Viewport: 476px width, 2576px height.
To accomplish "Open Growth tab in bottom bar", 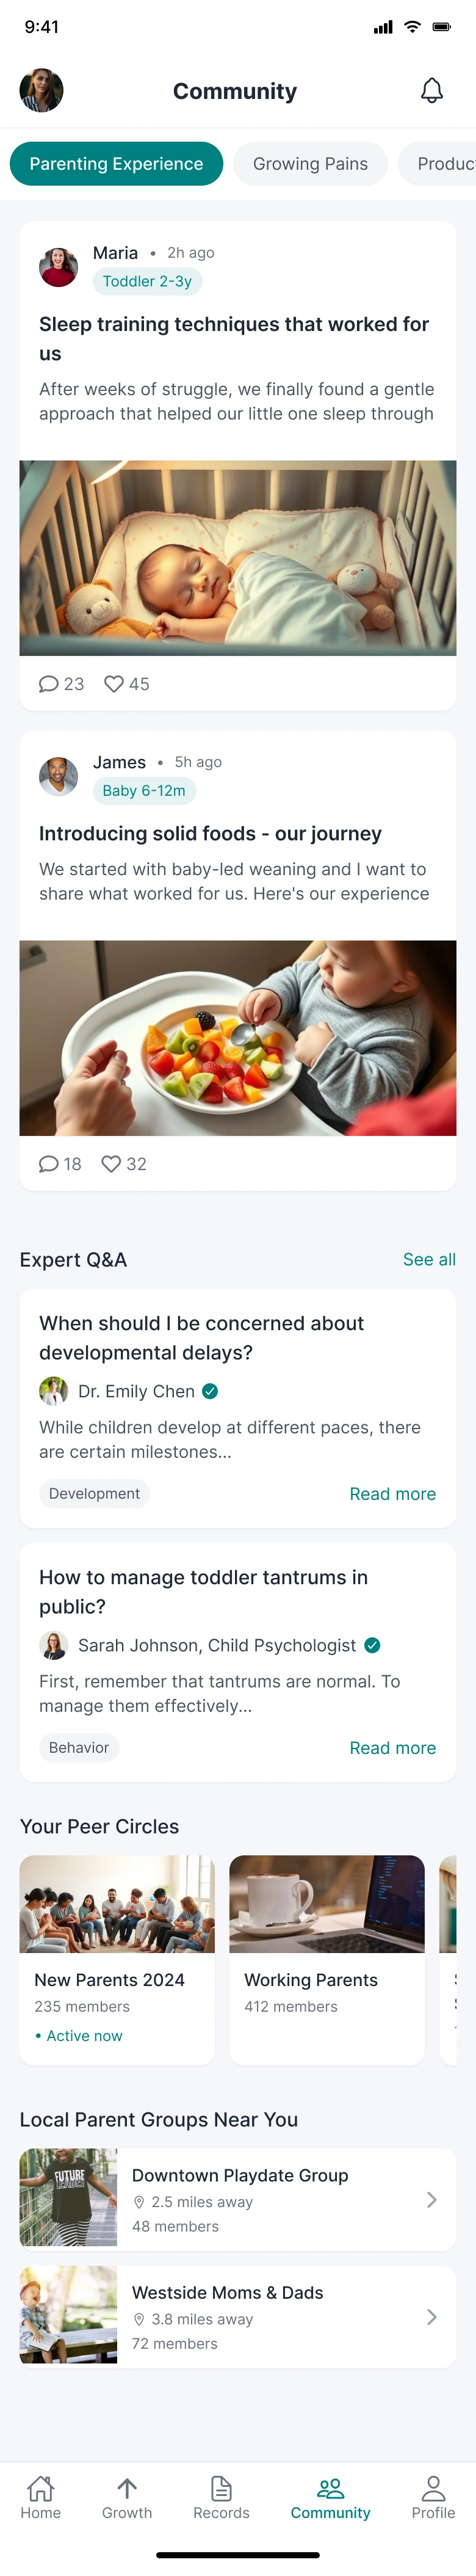I will (x=127, y=2497).
